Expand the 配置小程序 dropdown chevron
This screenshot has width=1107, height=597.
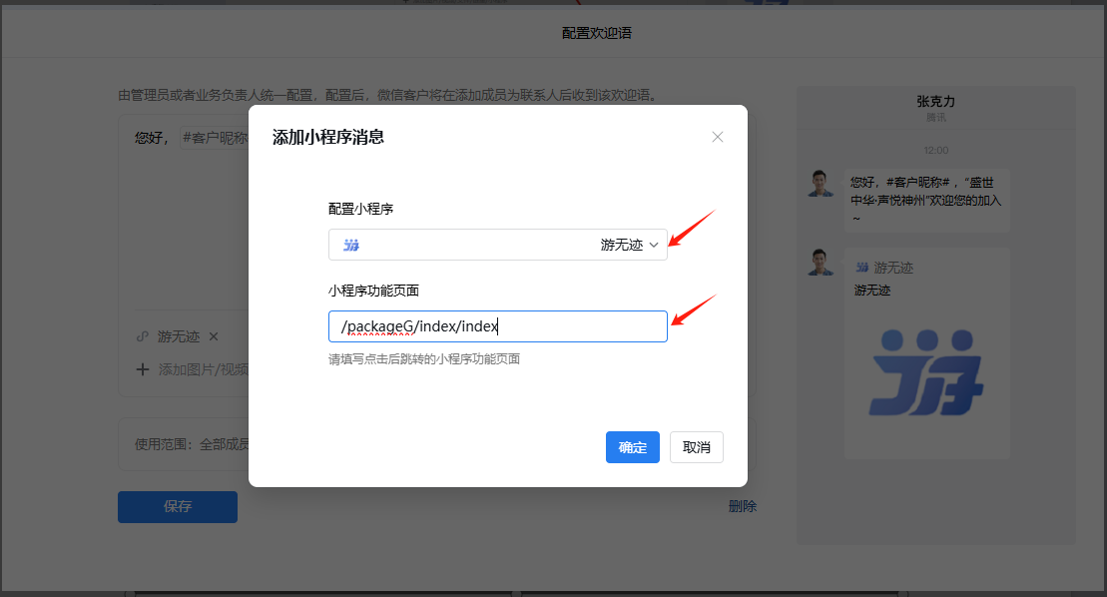655,246
